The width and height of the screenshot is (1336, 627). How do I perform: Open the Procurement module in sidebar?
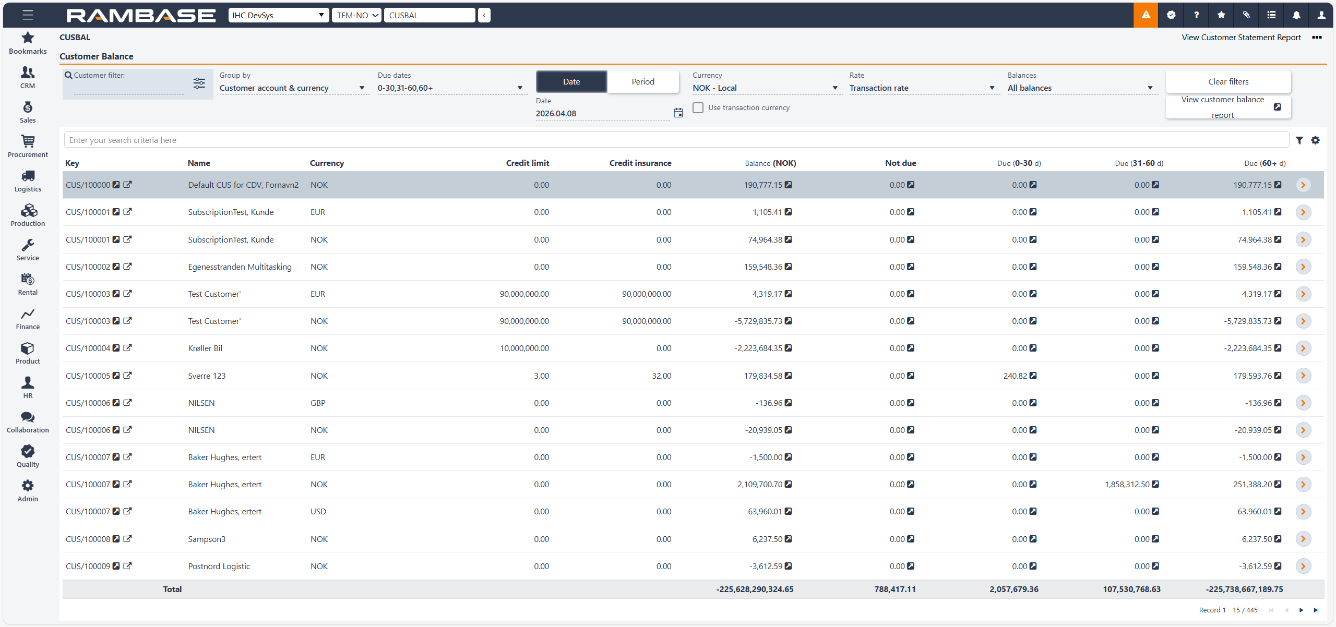[x=28, y=146]
